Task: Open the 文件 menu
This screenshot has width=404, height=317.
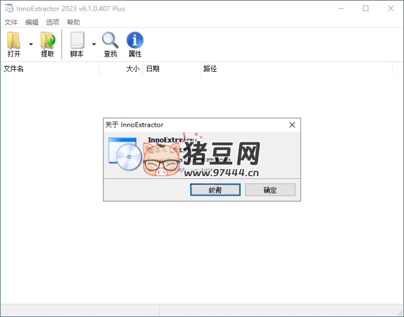Action: (x=11, y=22)
